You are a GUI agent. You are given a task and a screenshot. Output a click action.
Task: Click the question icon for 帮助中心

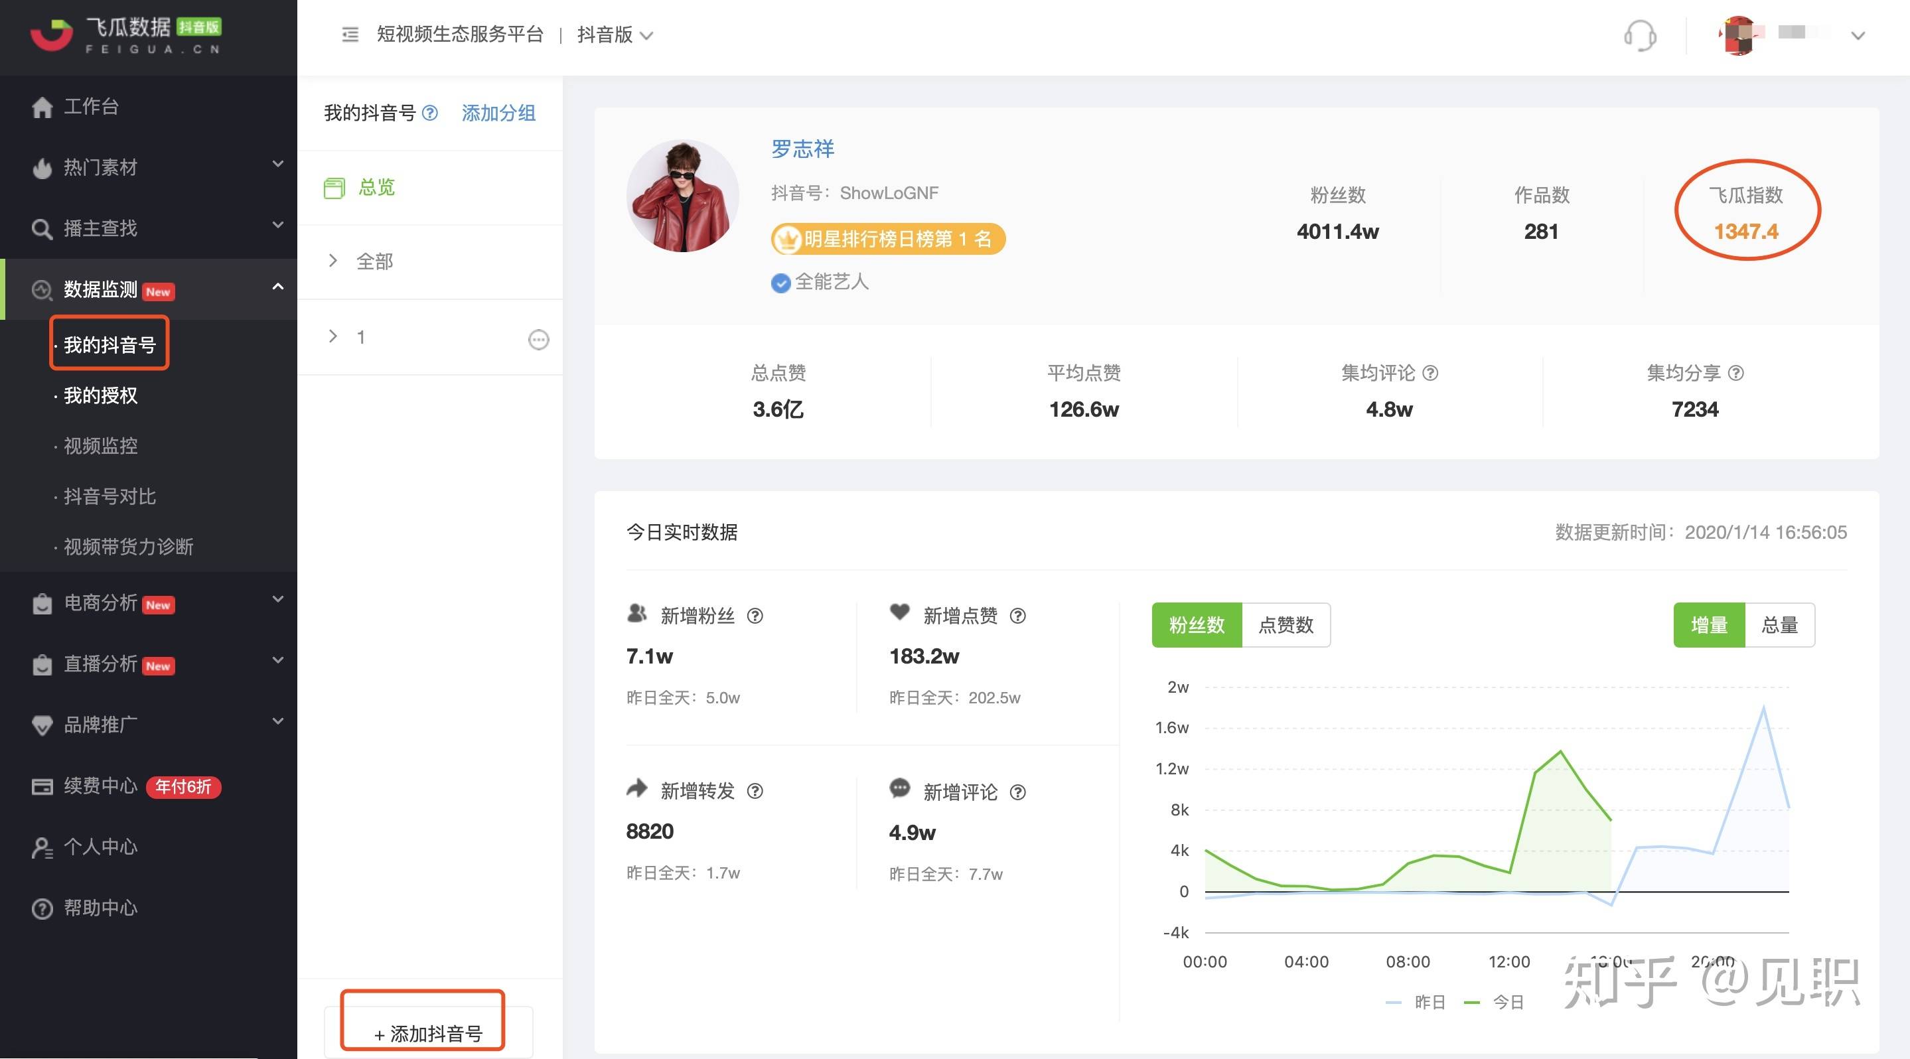tap(42, 908)
